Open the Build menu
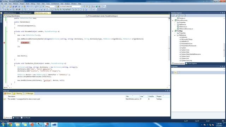 point(28,4)
